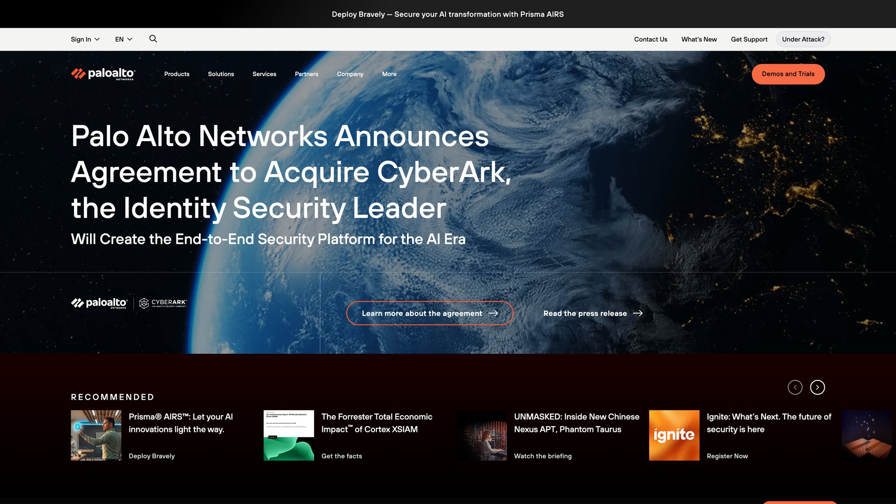Open the Products menu
The image size is (896, 504).
pos(177,74)
